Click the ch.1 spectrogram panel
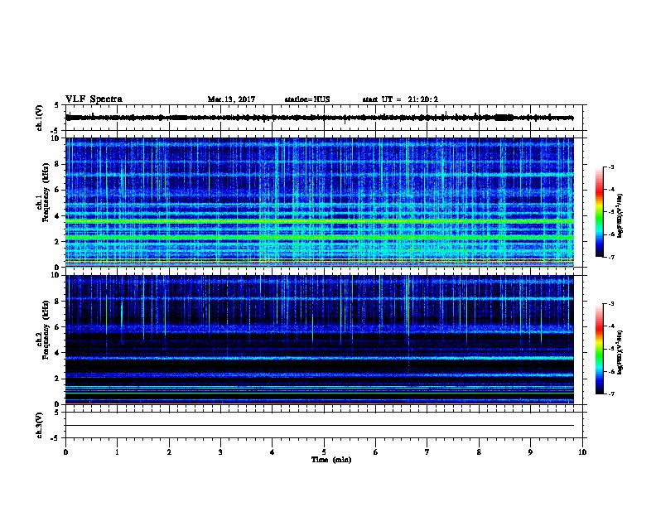The width and height of the screenshot is (656, 507). tap(320, 202)
